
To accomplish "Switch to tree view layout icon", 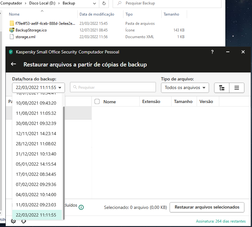I will pos(222,88).
